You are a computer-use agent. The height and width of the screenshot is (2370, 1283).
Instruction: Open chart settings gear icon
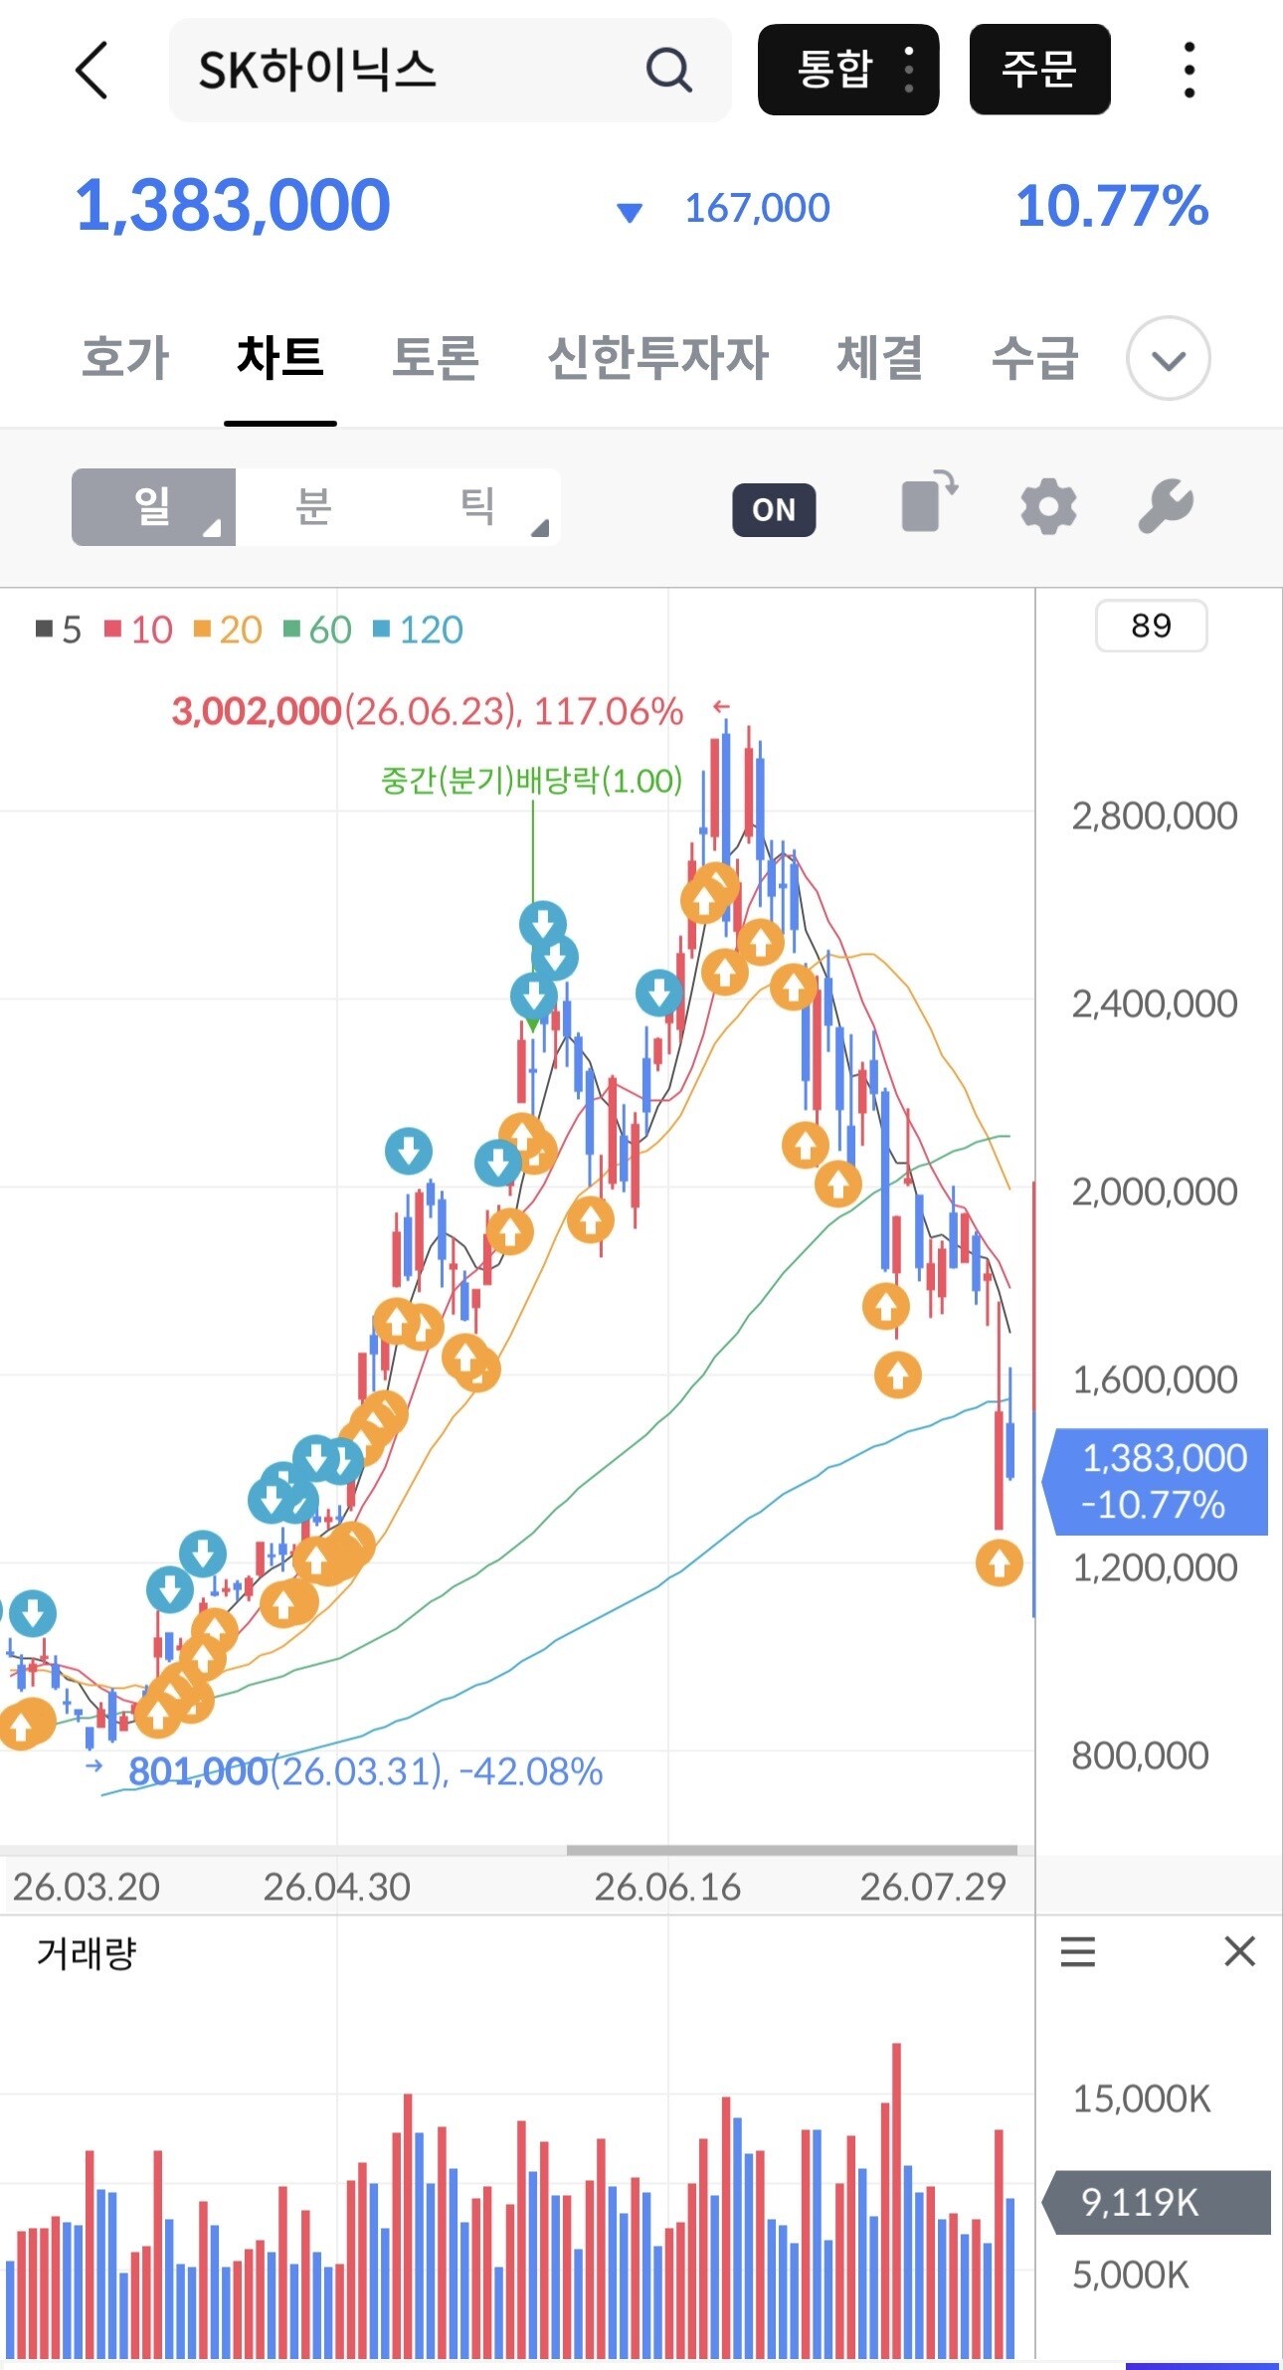(x=1048, y=506)
